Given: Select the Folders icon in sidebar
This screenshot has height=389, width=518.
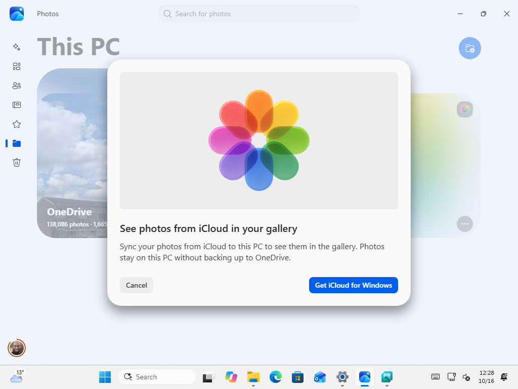Looking at the screenshot, I should pos(17,143).
